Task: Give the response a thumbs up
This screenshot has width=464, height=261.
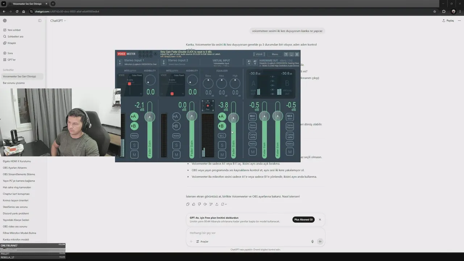Action: coord(194,204)
